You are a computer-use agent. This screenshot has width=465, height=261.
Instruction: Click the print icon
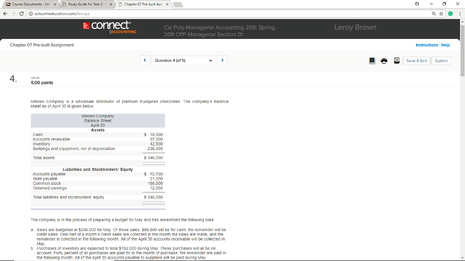[x=383, y=60]
